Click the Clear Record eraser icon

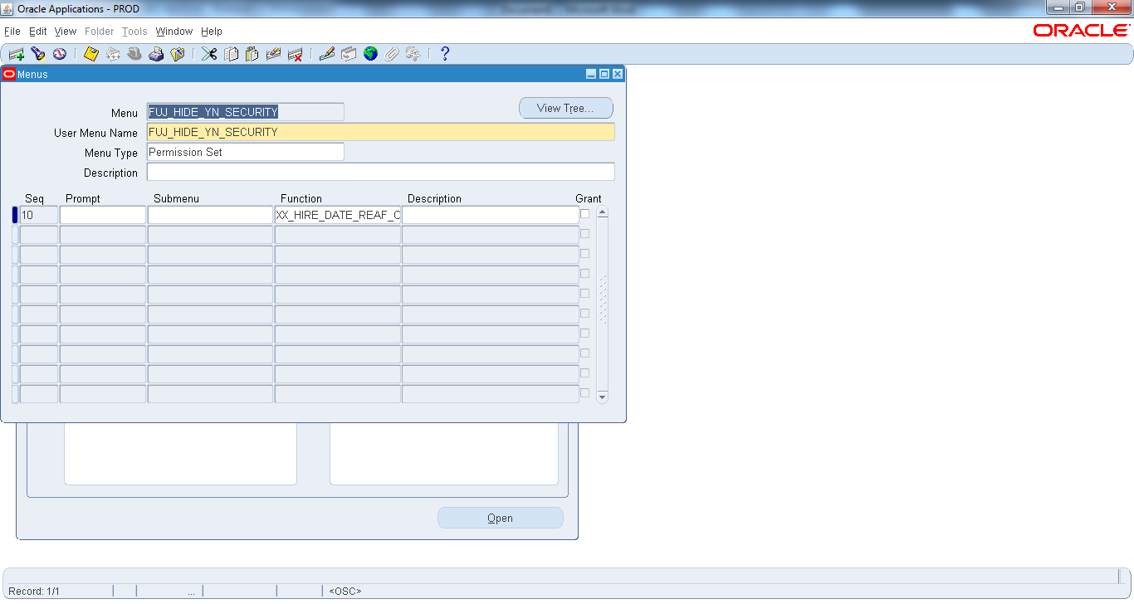click(x=273, y=54)
